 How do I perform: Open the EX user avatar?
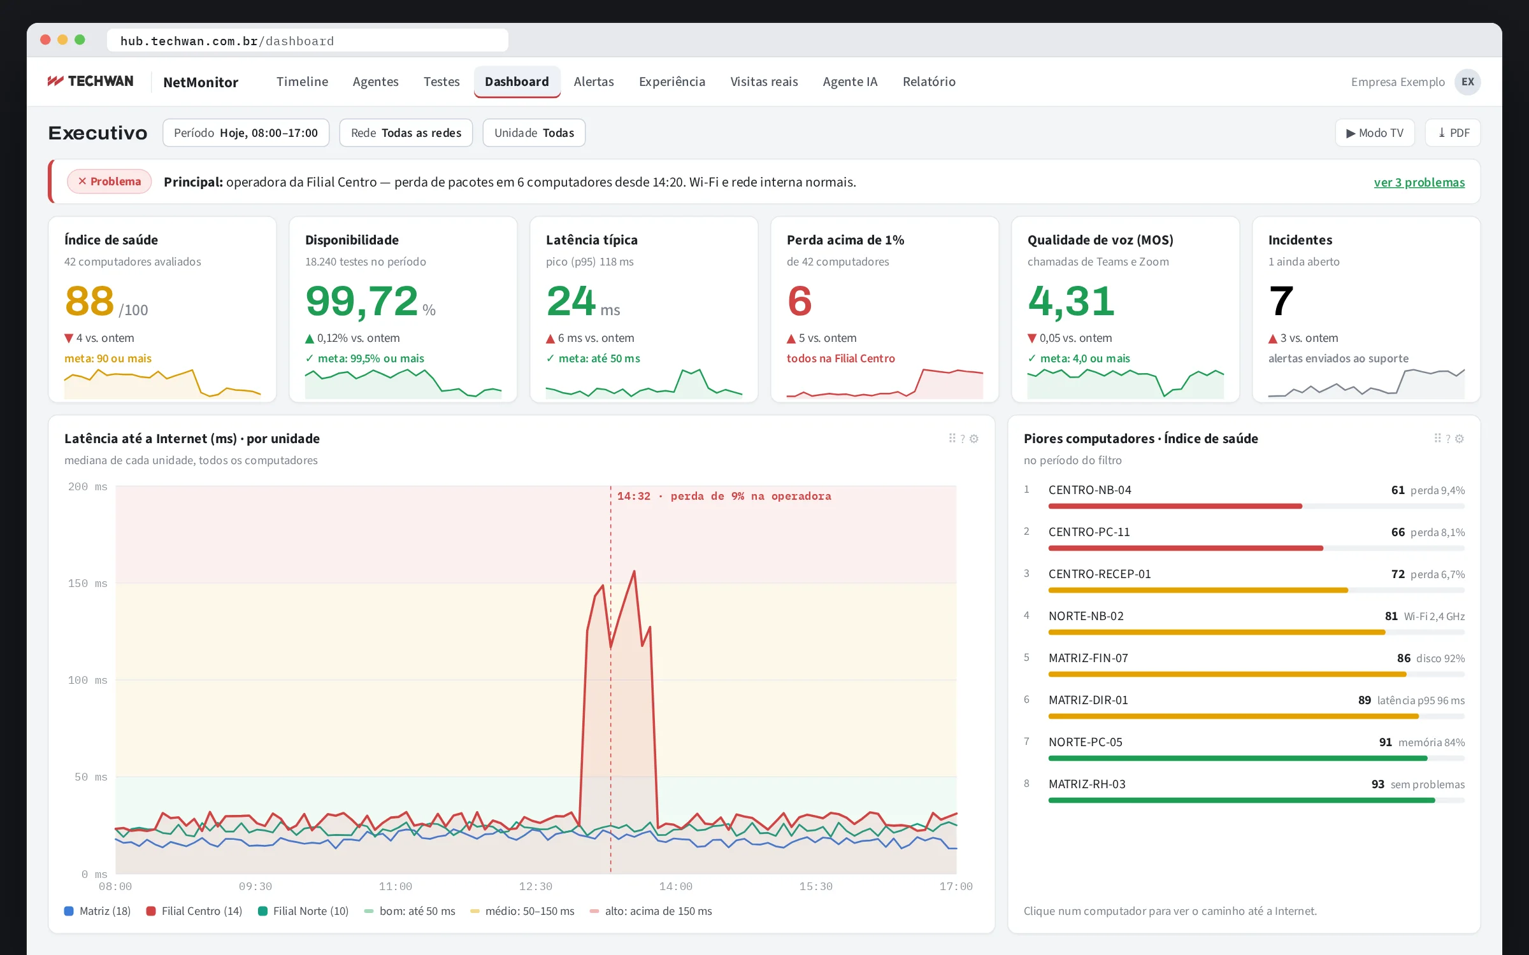pyautogui.click(x=1467, y=81)
